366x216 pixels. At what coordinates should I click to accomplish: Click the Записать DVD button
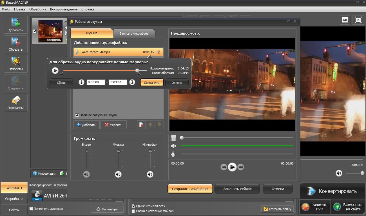tap(314, 207)
